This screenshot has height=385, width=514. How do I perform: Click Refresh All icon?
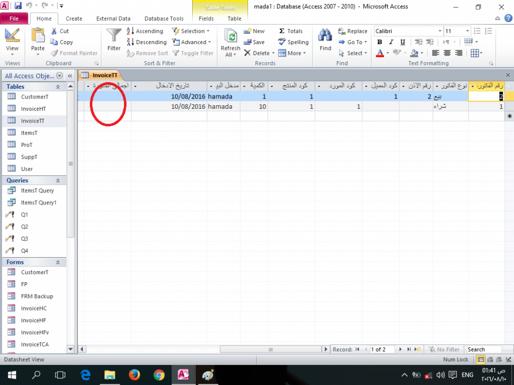231,36
